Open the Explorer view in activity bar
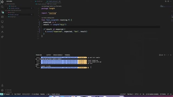Viewport: 173px width, 97px height. click(2, 2)
